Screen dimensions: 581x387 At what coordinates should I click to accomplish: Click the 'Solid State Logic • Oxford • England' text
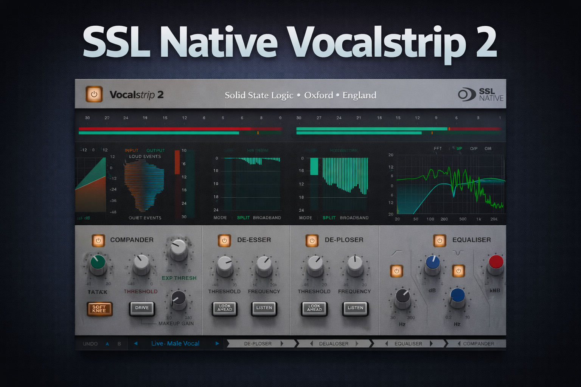click(x=300, y=95)
